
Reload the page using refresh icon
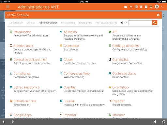pos(164,122)
